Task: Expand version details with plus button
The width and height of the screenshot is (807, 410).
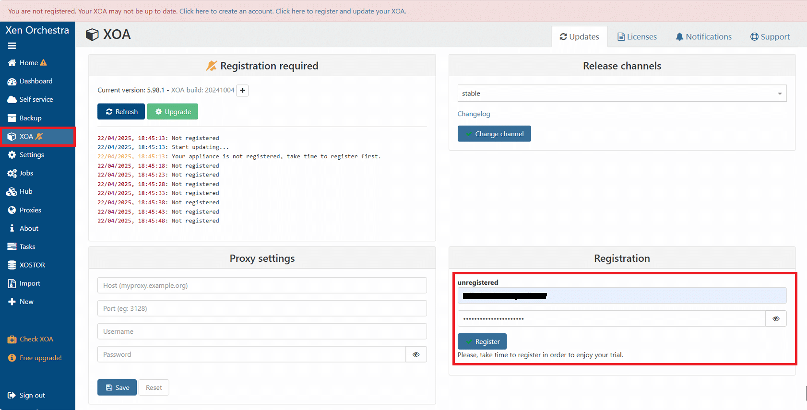Action: pyautogui.click(x=242, y=91)
